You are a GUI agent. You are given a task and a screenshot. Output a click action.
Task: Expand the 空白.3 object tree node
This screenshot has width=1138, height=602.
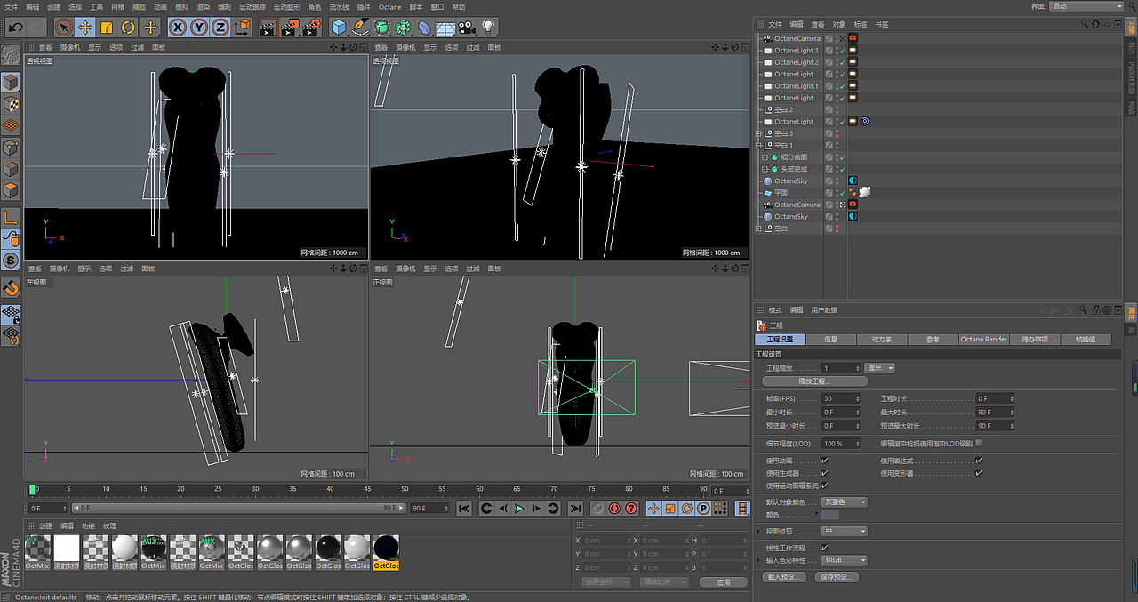(758, 133)
